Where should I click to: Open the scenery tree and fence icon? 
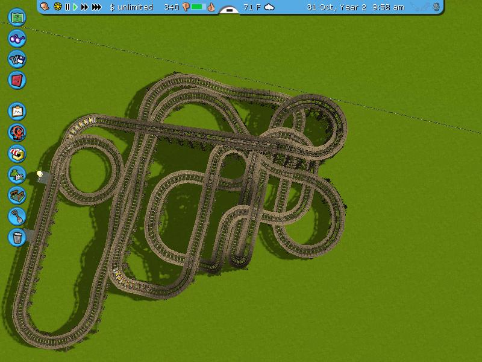coord(17,174)
